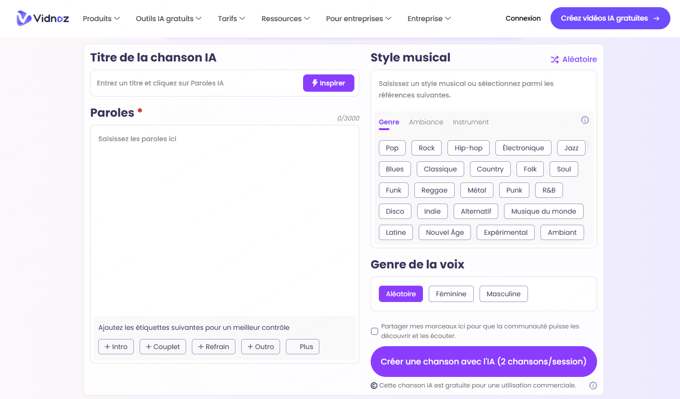The width and height of the screenshot is (680, 399).
Task: Select Masculine voice gender
Action: (504, 294)
